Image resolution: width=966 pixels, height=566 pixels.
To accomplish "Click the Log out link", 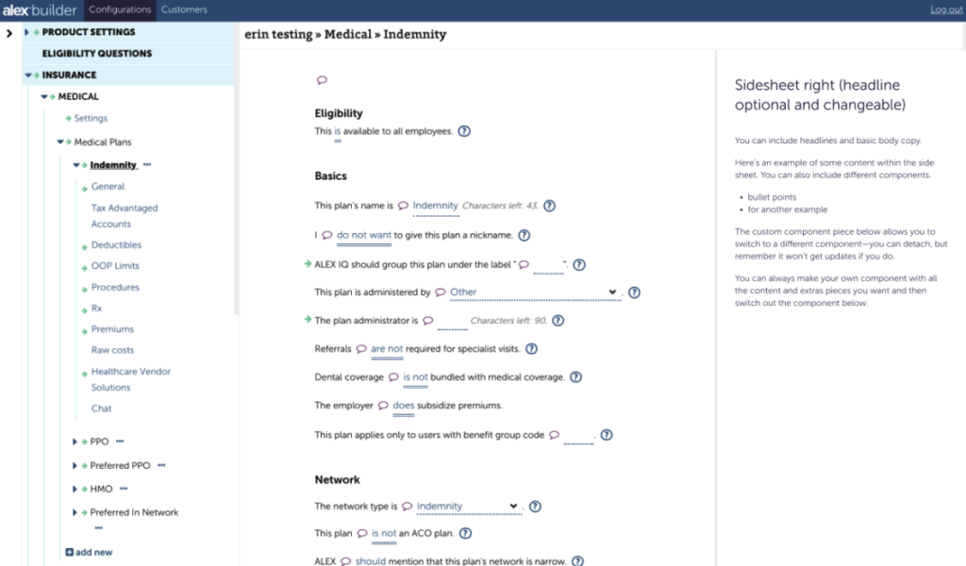I will click(x=946, y=9).
